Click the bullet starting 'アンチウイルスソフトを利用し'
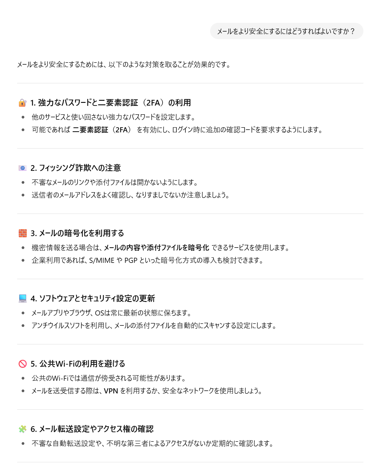The width and height of the screenshot is (370, 468). (x=154, y=325)
